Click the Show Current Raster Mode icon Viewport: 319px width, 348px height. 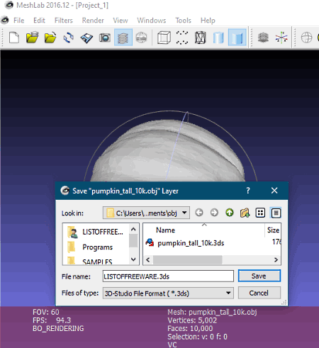[x=141, y=38]
